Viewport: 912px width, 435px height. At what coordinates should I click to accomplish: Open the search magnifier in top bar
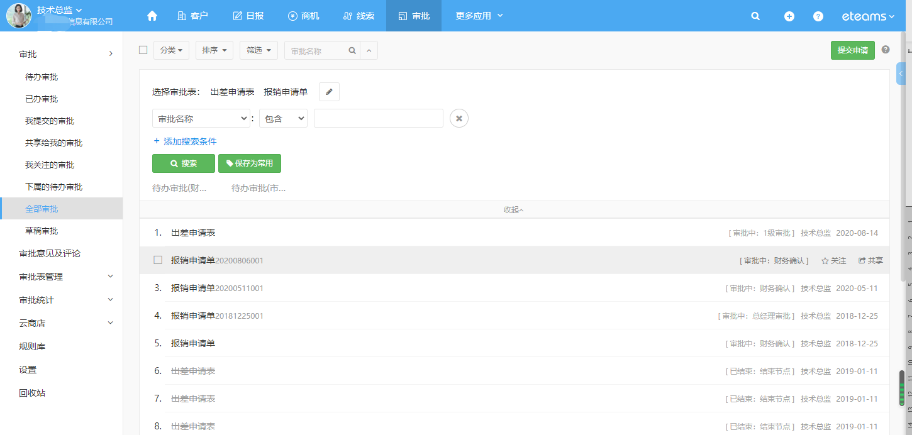click(x=755, y=16)
